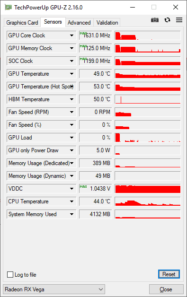
Task: Take a screenshot with the camera icon
Action: click(154, 20)
